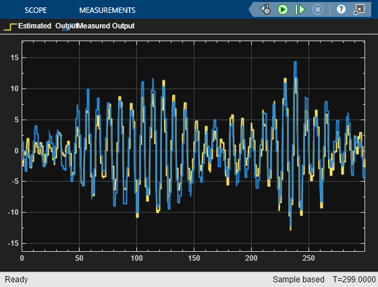Click the y-axis label 15
Viewport: 378px width, 287px height.
tap(14, 57)
